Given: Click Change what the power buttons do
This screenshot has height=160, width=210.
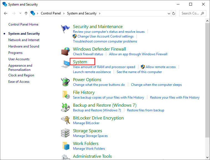Looking at the screenshot, I should pos(99,85).
